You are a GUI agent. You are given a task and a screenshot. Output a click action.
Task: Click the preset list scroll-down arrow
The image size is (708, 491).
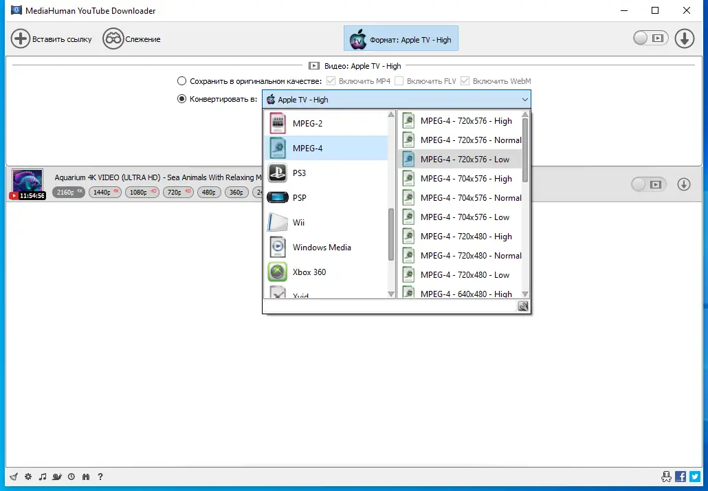point(525,294)
